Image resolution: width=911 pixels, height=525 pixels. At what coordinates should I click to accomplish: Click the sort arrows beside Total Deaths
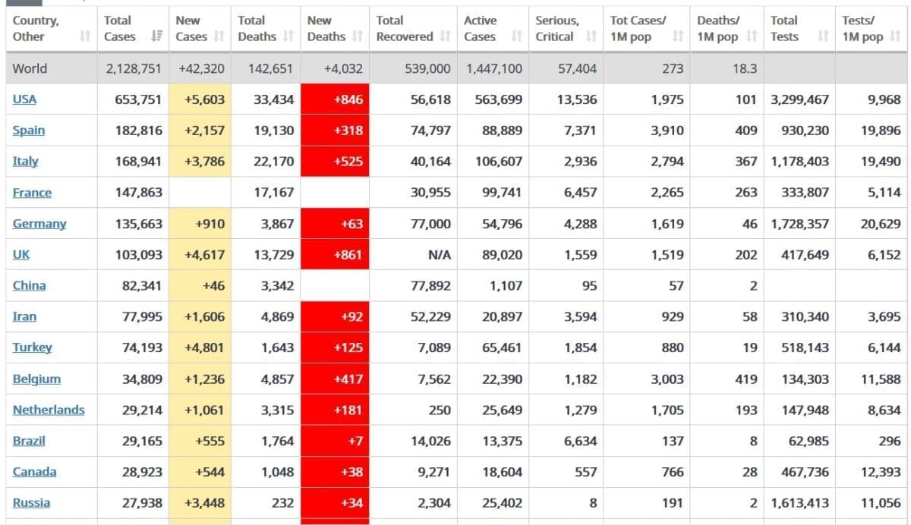tap(288, 36)
